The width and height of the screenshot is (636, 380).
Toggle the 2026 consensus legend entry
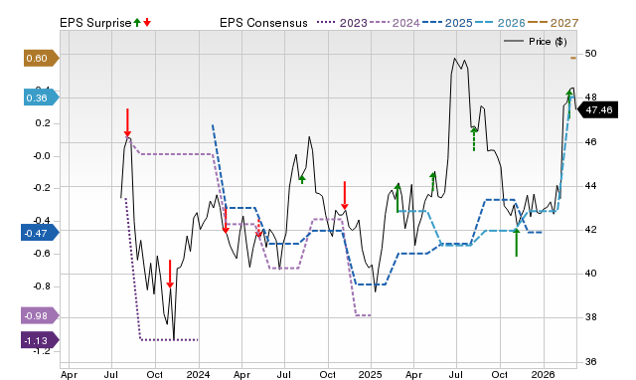(x=500, y=23)
